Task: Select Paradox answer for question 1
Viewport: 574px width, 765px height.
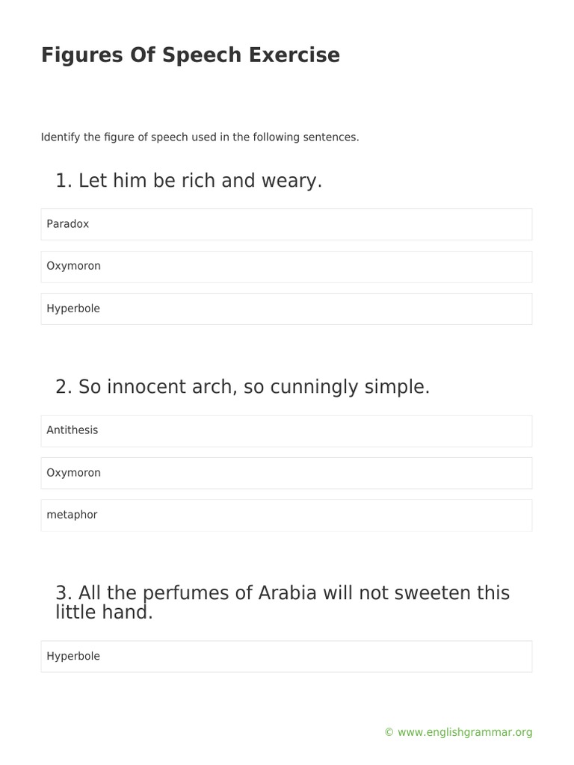Action: point(286,224)
